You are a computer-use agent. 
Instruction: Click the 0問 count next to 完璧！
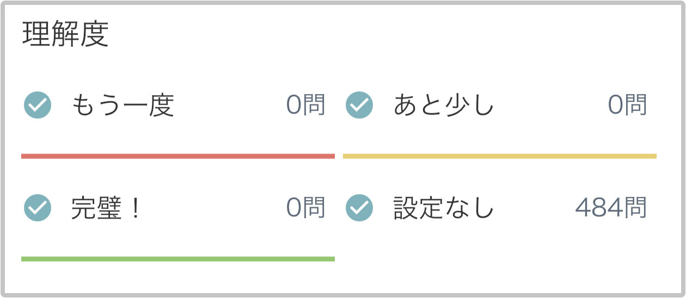click(305, 208)
